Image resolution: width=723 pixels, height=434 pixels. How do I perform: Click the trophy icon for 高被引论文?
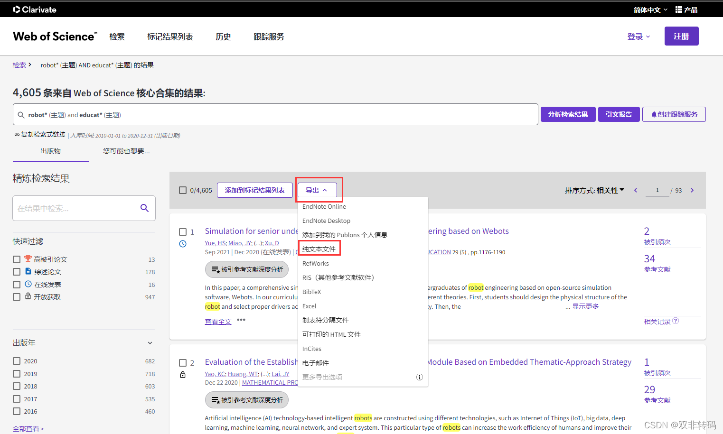coord(28,259)
